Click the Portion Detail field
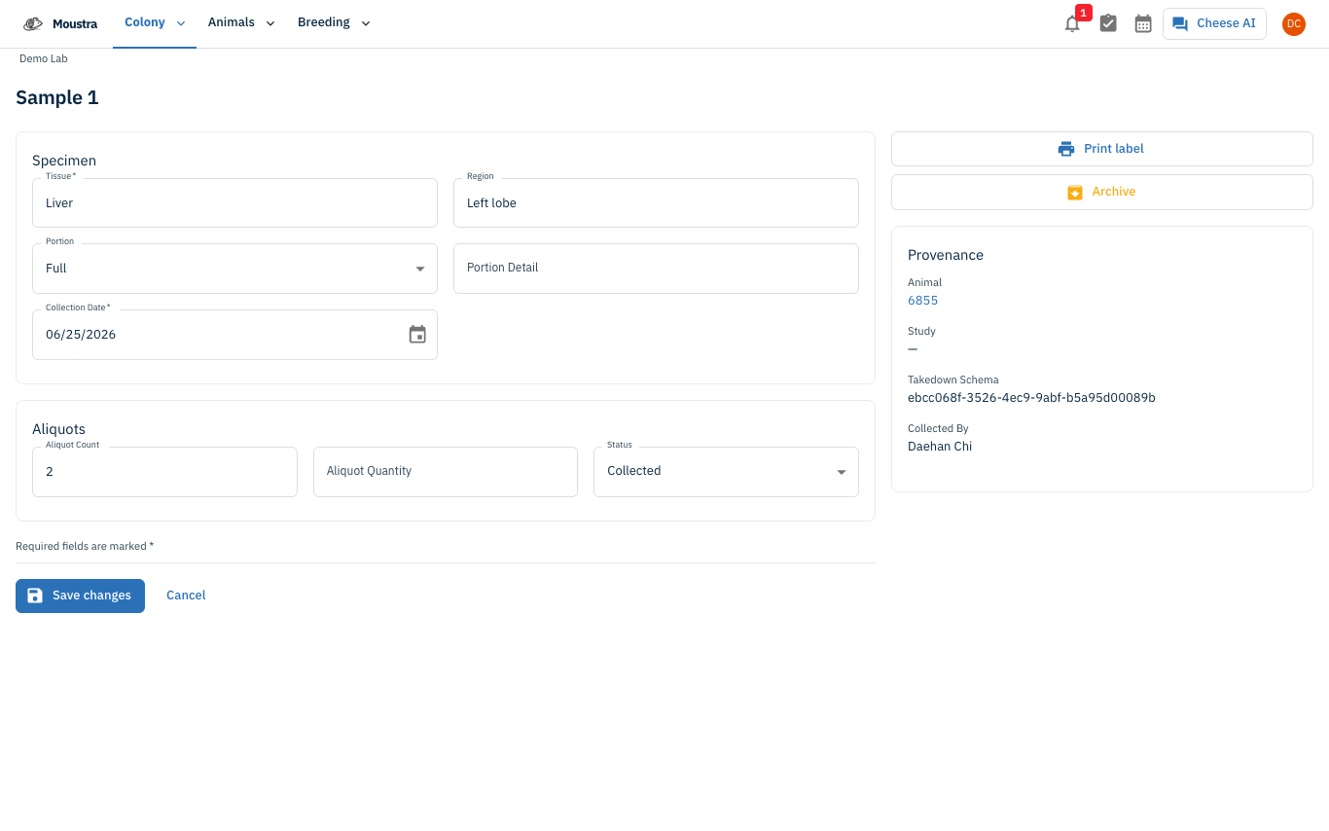This screenshot has width=1329, height=831. 656,269
